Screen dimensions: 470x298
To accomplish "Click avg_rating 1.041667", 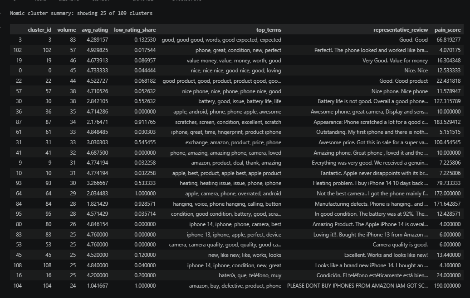I will click(x=97, y=286).
